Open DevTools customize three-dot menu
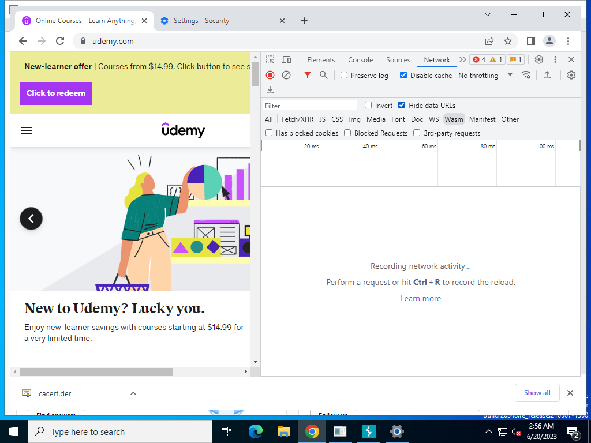Viewport: 591px width, 443px height. pyautogui.click(x=555, y=59)
